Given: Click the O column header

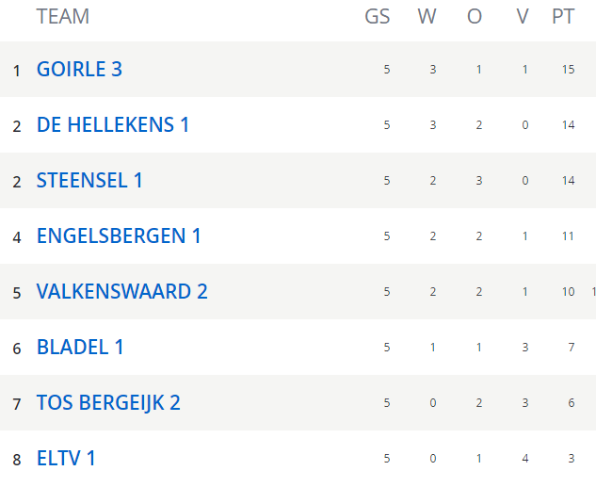Looking at the screenshot, I should coord(475,17).
